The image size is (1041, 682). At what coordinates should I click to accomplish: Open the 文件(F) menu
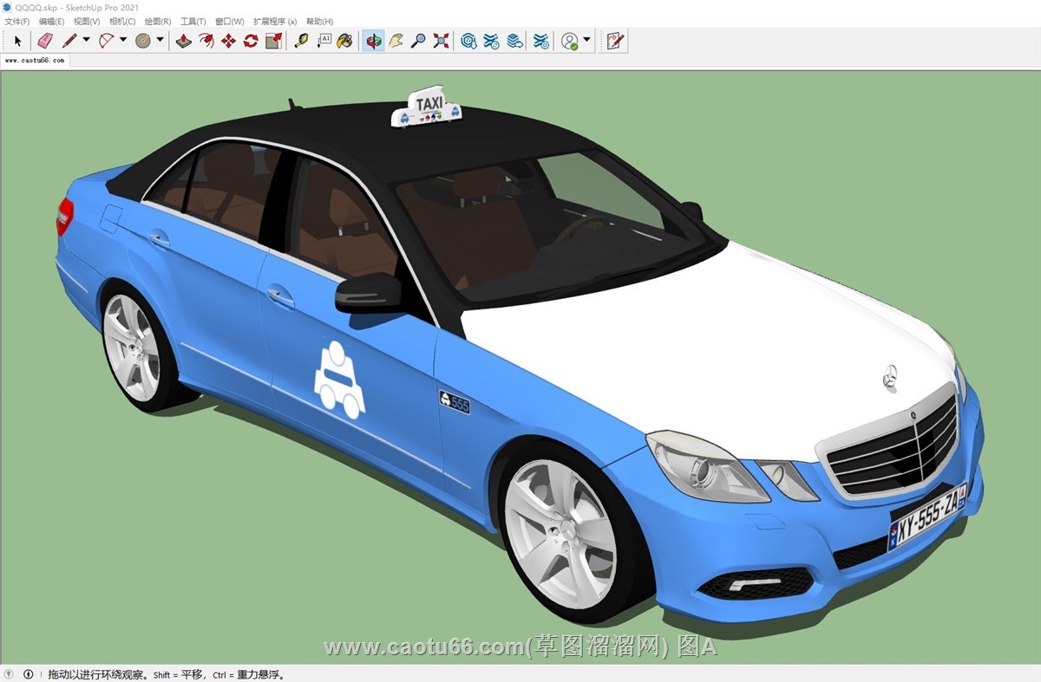(x=17, y=21)
